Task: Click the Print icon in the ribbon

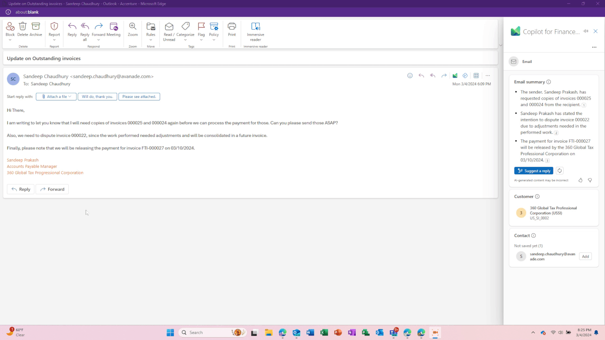Action: click(232, 27)
